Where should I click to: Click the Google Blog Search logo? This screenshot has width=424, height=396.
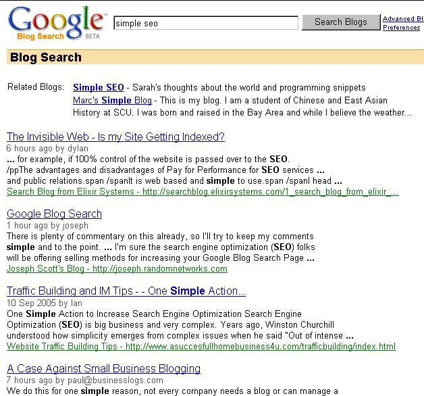pos(57,23)
